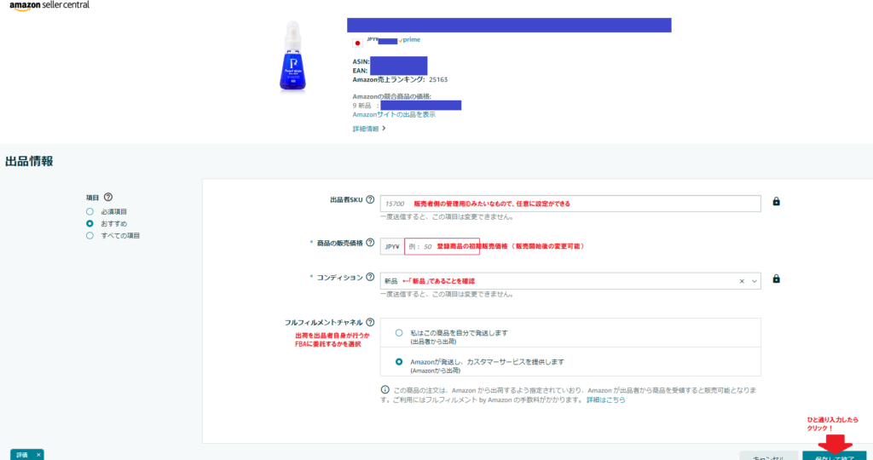Select the 必須項目 radio button
873x460 pixels.
[x=90, y=211]
